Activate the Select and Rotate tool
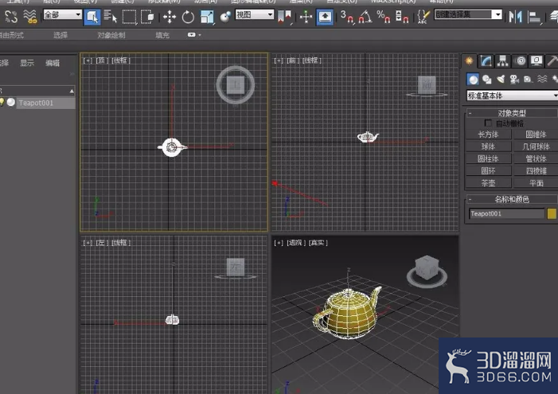Image resolution: width=558 pixels, height=394 pixels. pos(188,17)
